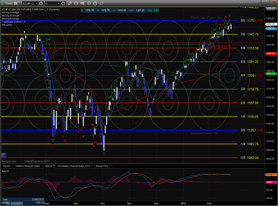Viewport: 278px width, 206px height.
Task: Select the Commodity Channel Index (CCI) tab
Action: click(75, 166)
